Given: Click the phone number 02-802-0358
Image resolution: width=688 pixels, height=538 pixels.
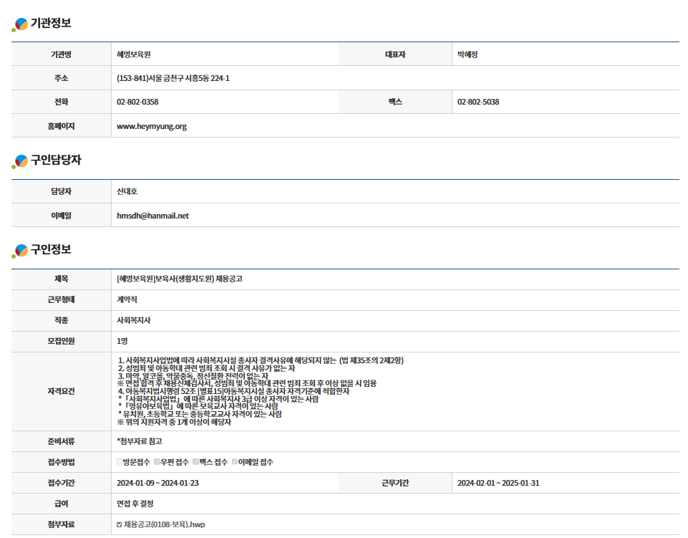Looking at the screenshot, I should coord(137,102).
